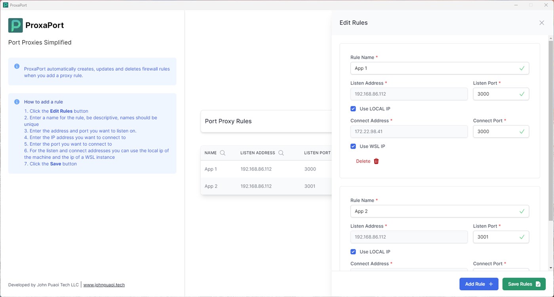The width and height of the screenshot is (554, 297).
Task: Uncheck Use WSL IP for App 1
Action: tap(353, 146)
